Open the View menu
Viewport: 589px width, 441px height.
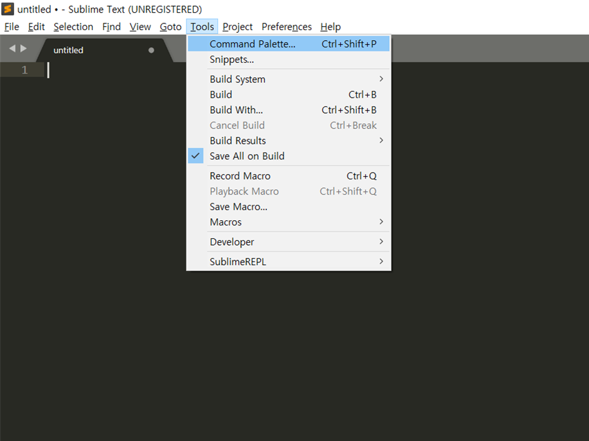[140, 27]
